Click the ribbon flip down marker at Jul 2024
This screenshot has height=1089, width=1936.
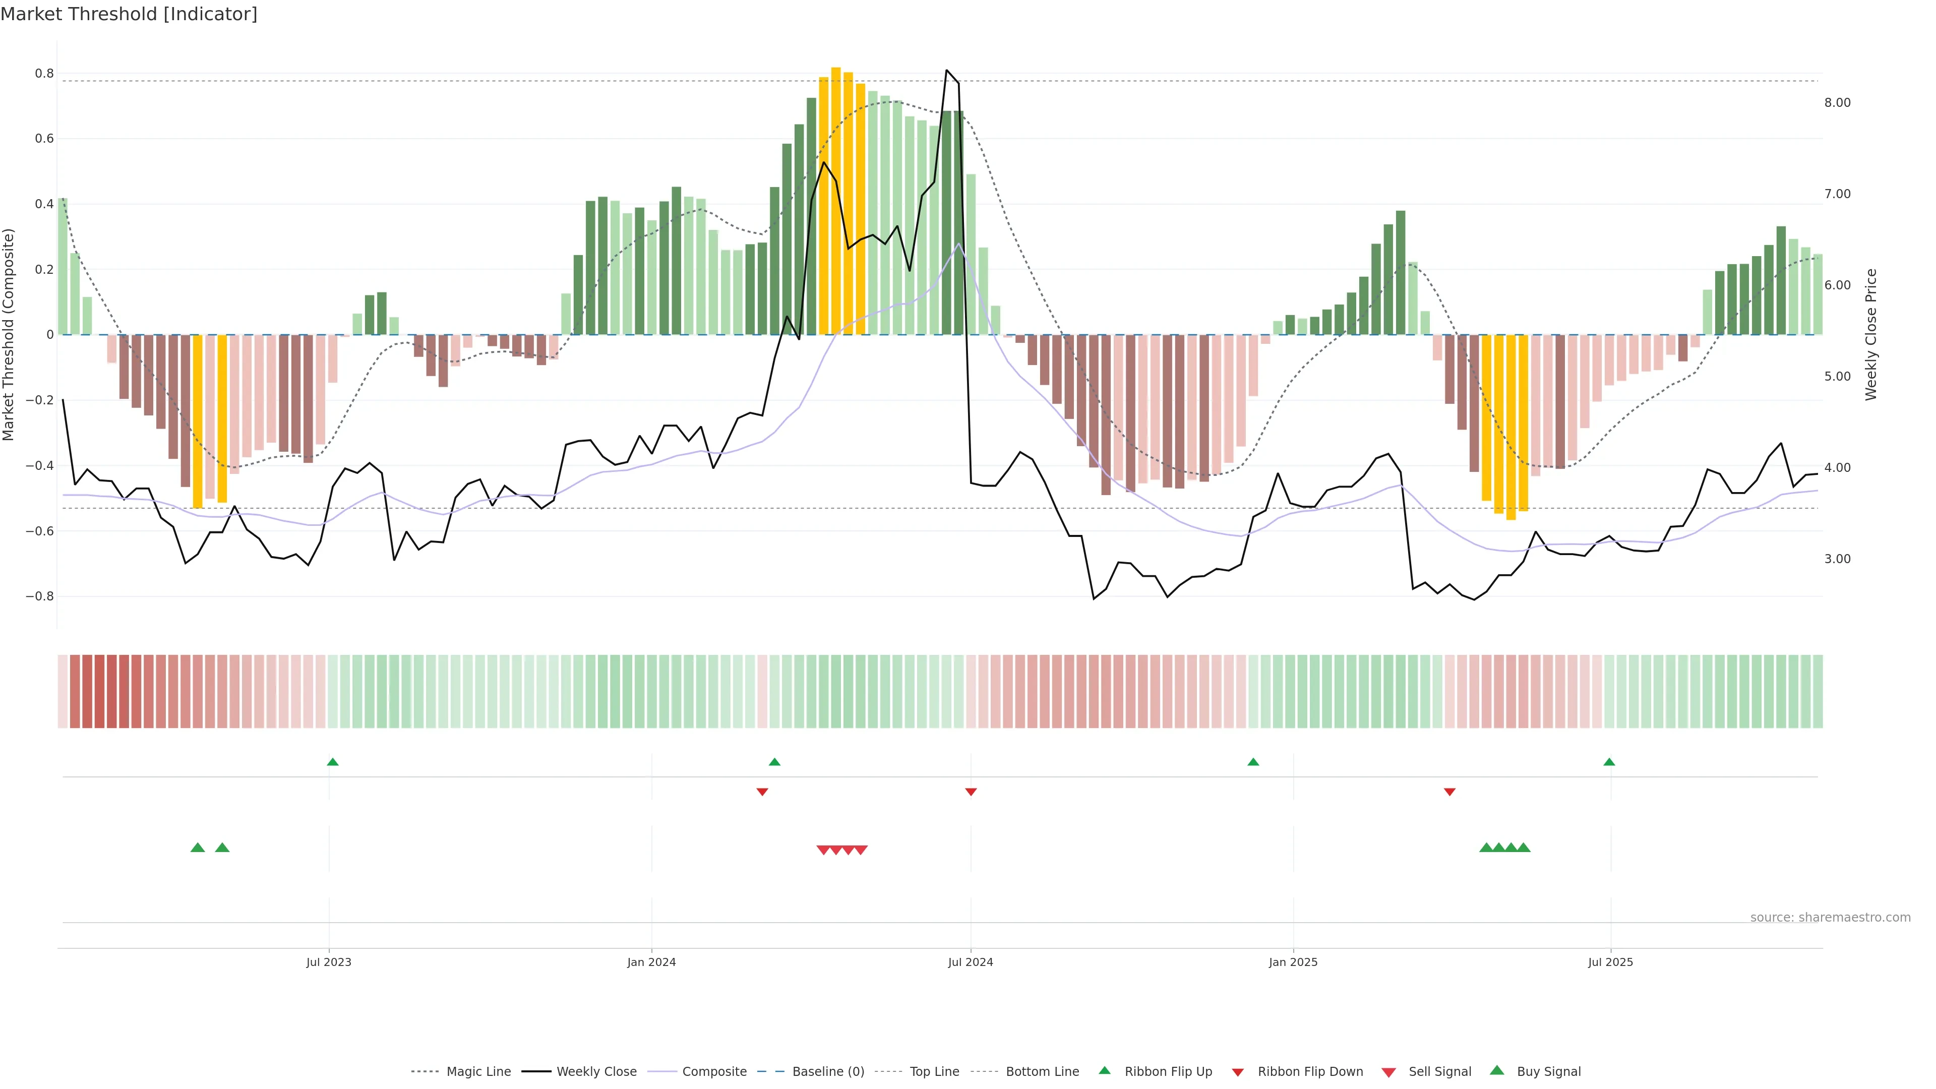970,792
